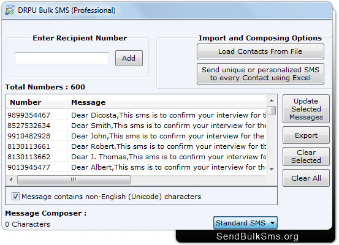Click the horizontal scroll left arrow
Viewport: 339px width, 245px height.
(11, 179)
